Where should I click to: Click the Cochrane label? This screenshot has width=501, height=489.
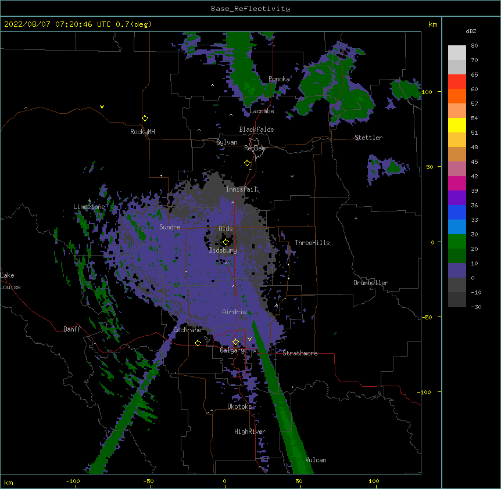tap(187, 330)
